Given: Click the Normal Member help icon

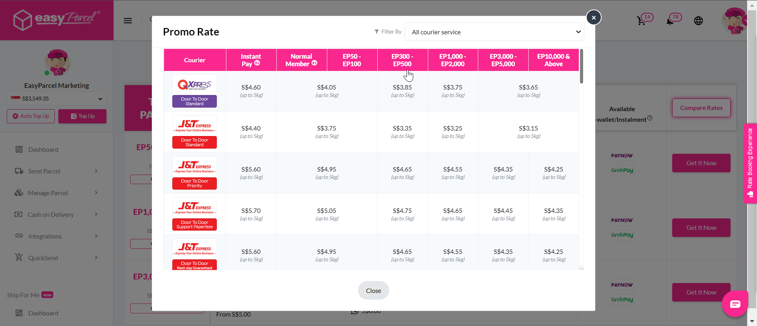Looking at the screenshot, I should tap(314, 63).
